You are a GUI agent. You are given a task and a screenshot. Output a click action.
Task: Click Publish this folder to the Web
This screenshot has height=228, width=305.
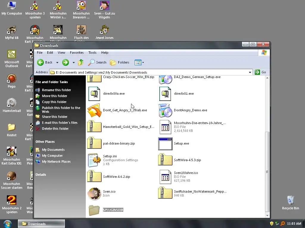coord(61,110)
